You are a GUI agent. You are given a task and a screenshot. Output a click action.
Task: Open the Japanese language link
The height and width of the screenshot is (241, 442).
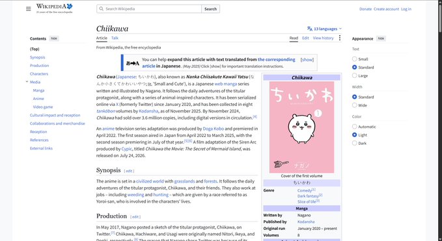(x=126, y=77)
